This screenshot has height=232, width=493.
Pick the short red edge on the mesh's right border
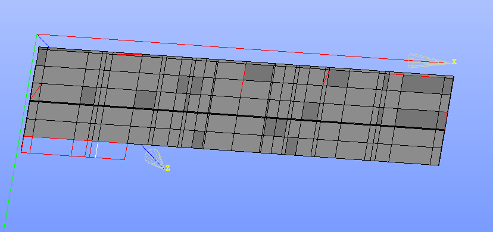443,112
